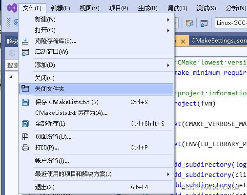Open the 调试(D) menu

pyautogui.click(x=177, y=8)
